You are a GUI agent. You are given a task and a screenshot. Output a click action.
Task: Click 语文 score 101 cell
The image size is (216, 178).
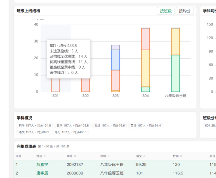[x=139, y=173]
